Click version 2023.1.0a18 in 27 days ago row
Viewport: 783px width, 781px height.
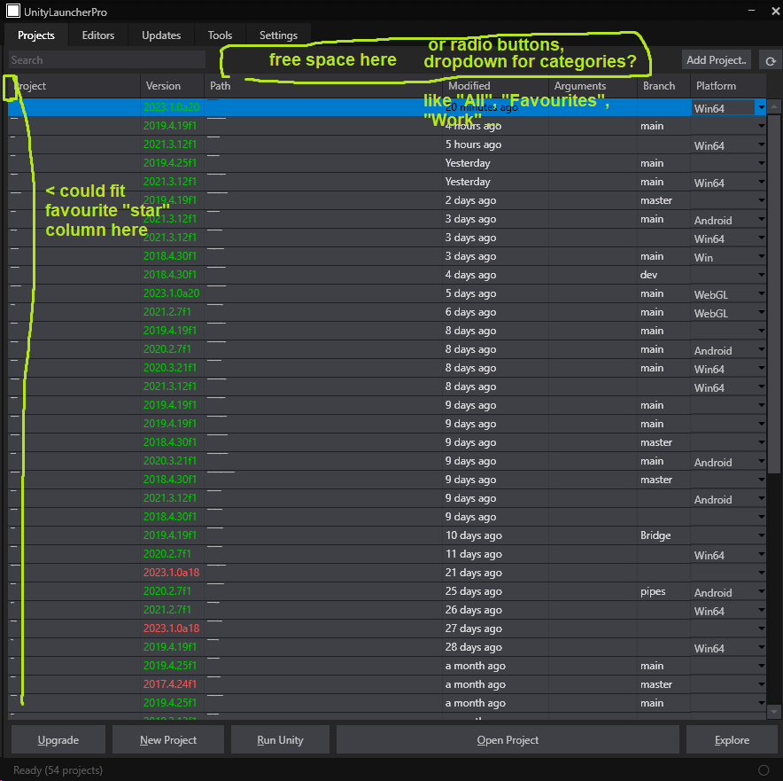click(x=171, y=629)
